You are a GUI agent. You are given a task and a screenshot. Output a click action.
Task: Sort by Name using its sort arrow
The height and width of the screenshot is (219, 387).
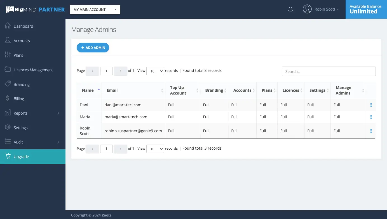99,90
